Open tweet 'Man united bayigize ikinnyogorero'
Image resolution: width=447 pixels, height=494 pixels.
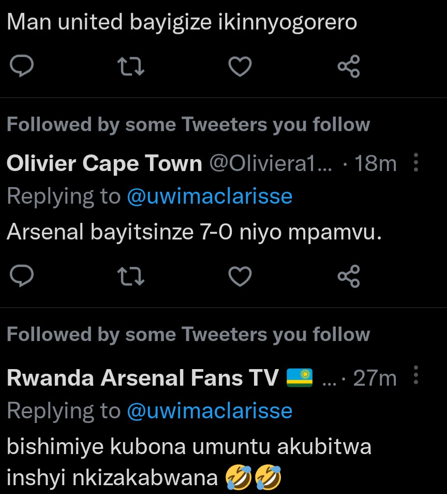point(182,23)
